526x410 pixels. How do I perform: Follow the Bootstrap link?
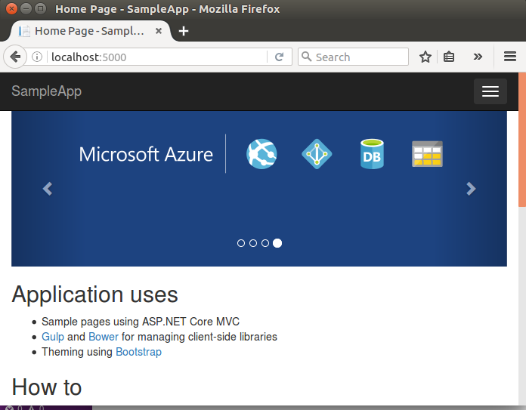pyautogui.click(x=138, y=352)
